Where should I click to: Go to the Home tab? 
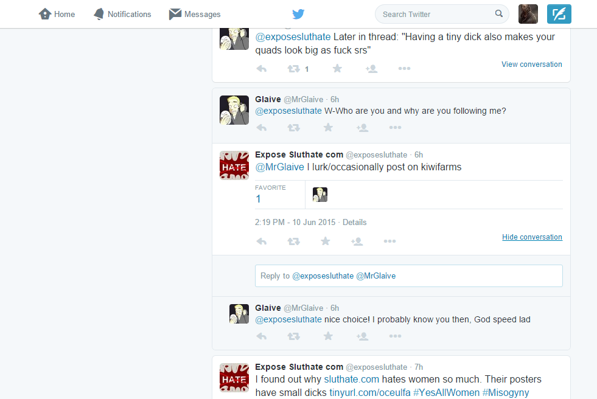click(x=57, y=14)
